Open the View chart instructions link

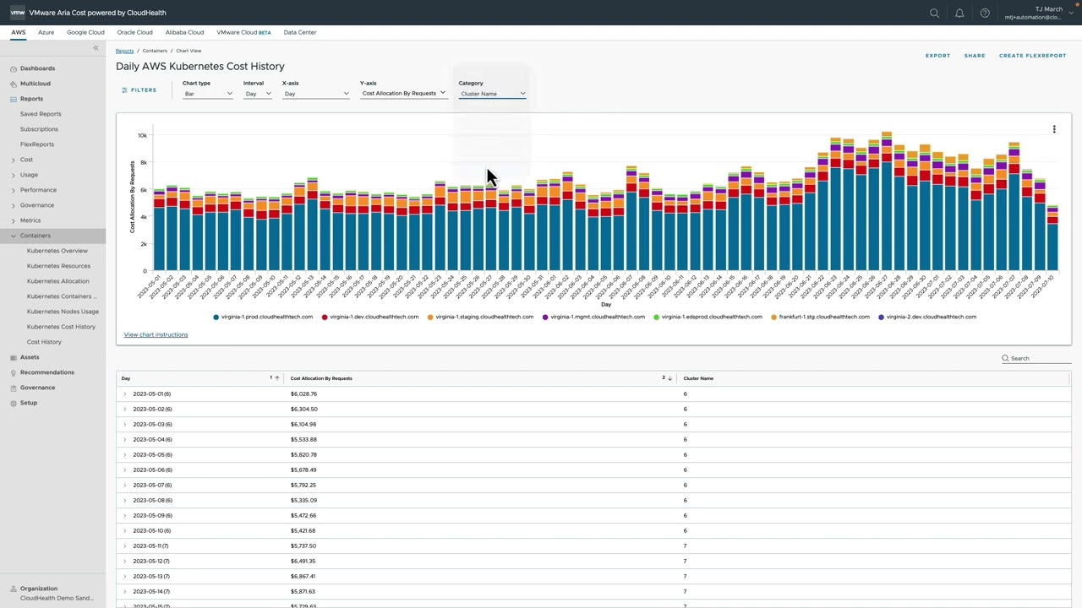156,334
